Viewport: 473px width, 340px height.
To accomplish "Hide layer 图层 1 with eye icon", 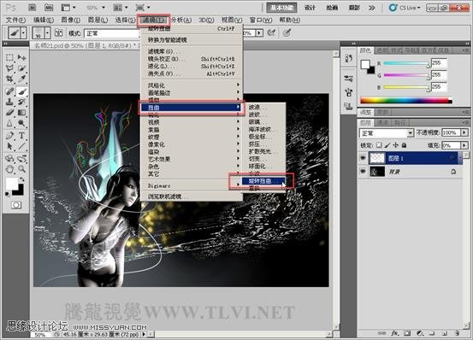I will pyautogui.click(x=363, y=158).
